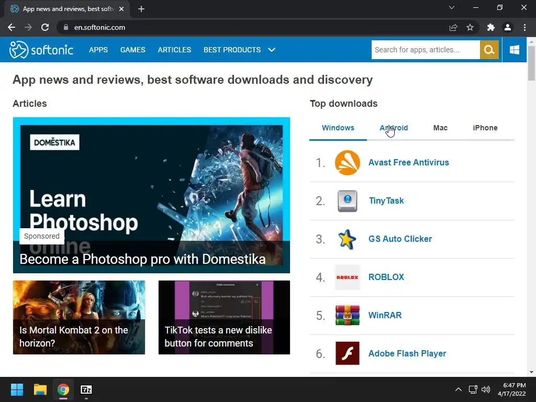The height and width of the screenshot is (402, 536).
Task: Open the GAMES menu
Action: 132,50
